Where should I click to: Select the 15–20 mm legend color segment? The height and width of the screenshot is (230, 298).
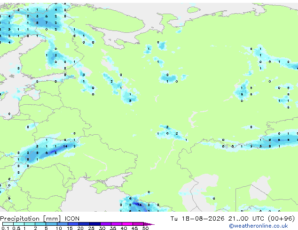coord(73,224)
